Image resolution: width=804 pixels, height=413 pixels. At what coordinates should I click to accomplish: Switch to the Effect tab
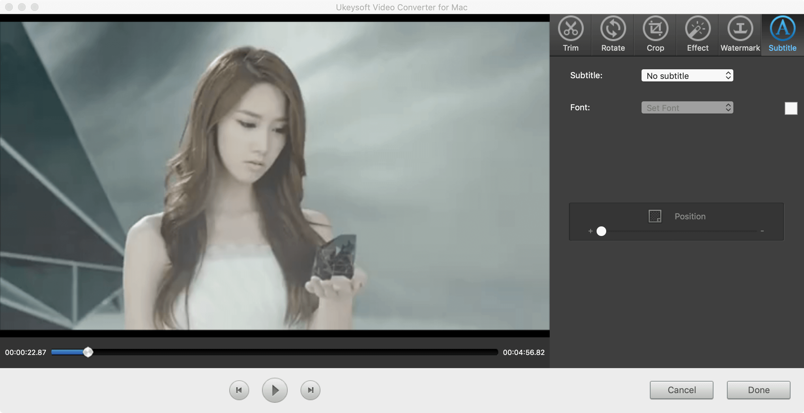[697, 33]
